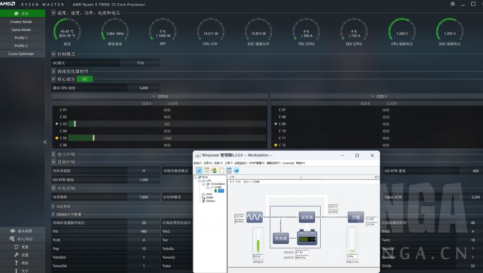Collapse the CCD 0 core group
483x273 pixels.
(x=153, y=96)
